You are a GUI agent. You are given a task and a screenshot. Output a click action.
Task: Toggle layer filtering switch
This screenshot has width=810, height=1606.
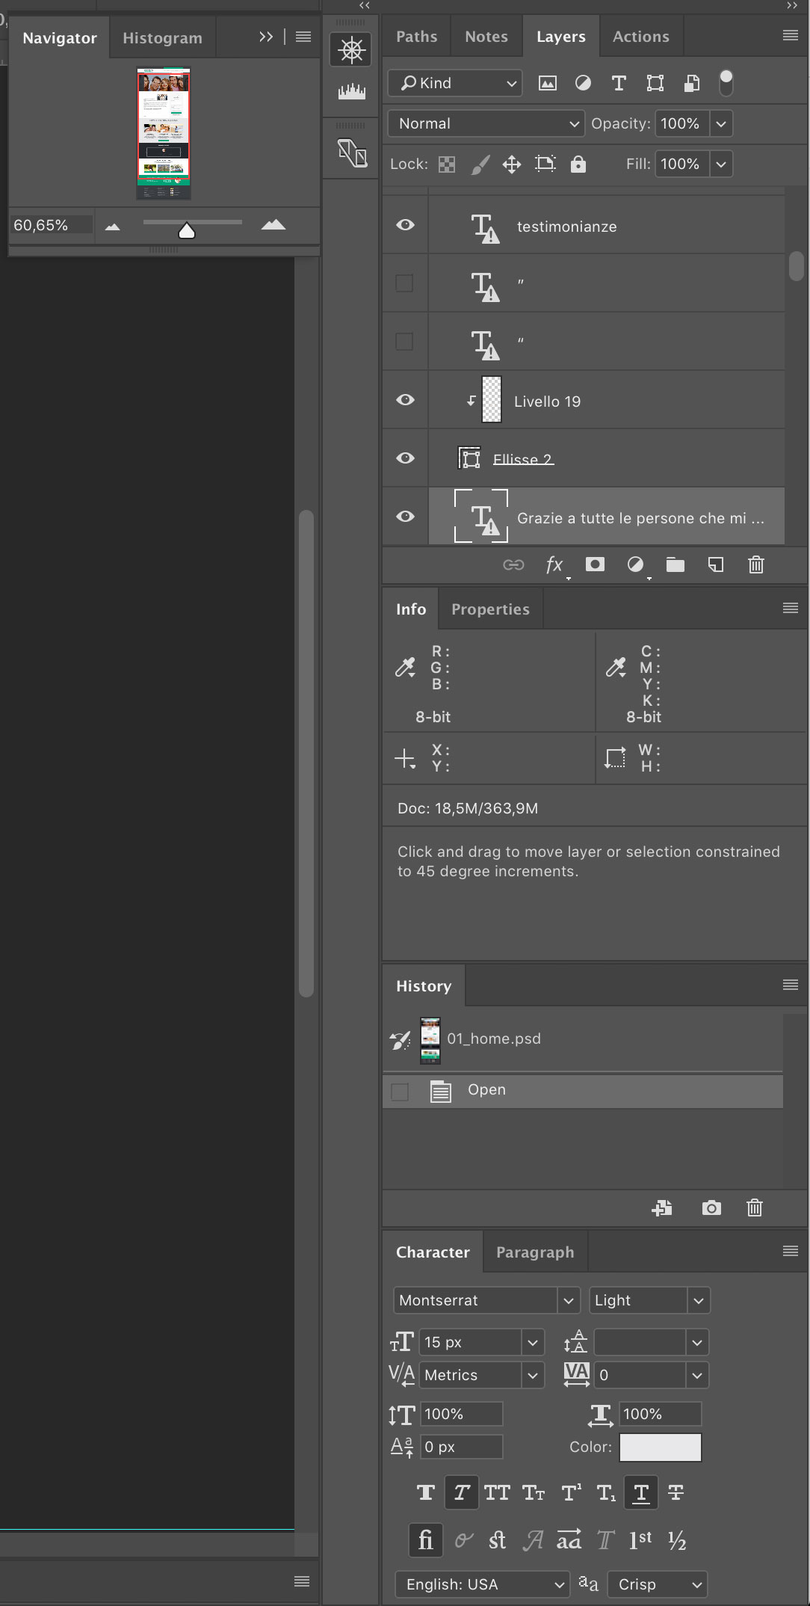point(726,83)
